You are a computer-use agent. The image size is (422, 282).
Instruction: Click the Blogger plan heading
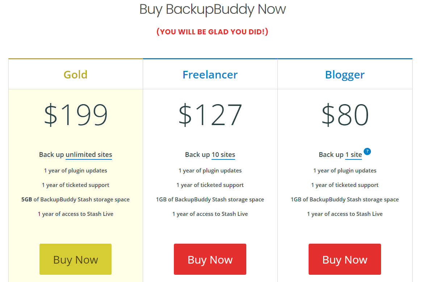pyautogui.click(x=345, y=74)
